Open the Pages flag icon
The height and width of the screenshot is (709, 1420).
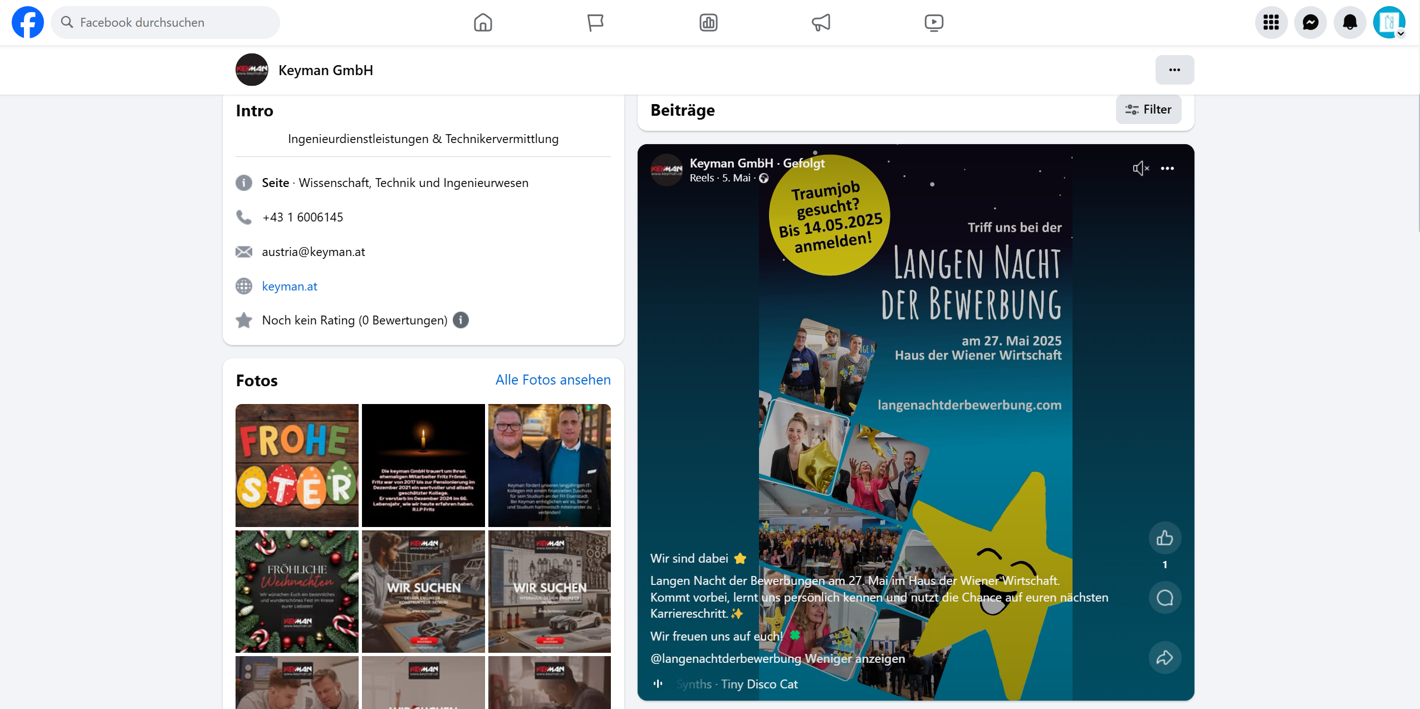[x=595, y=22]
